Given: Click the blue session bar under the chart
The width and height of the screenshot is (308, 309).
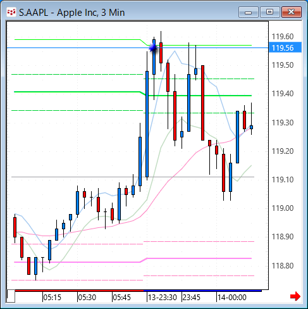Looking at the screenshot, I should click(x=202, y=291).
